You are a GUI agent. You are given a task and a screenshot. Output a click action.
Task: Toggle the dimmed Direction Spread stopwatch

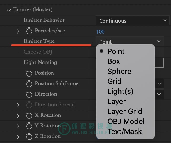29,105
